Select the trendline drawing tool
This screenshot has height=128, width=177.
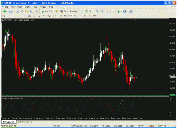[24, 16]
